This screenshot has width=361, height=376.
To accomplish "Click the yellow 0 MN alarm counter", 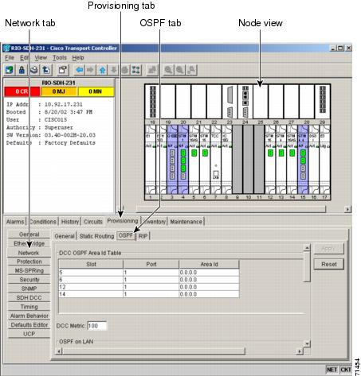I will click(96, 91).
